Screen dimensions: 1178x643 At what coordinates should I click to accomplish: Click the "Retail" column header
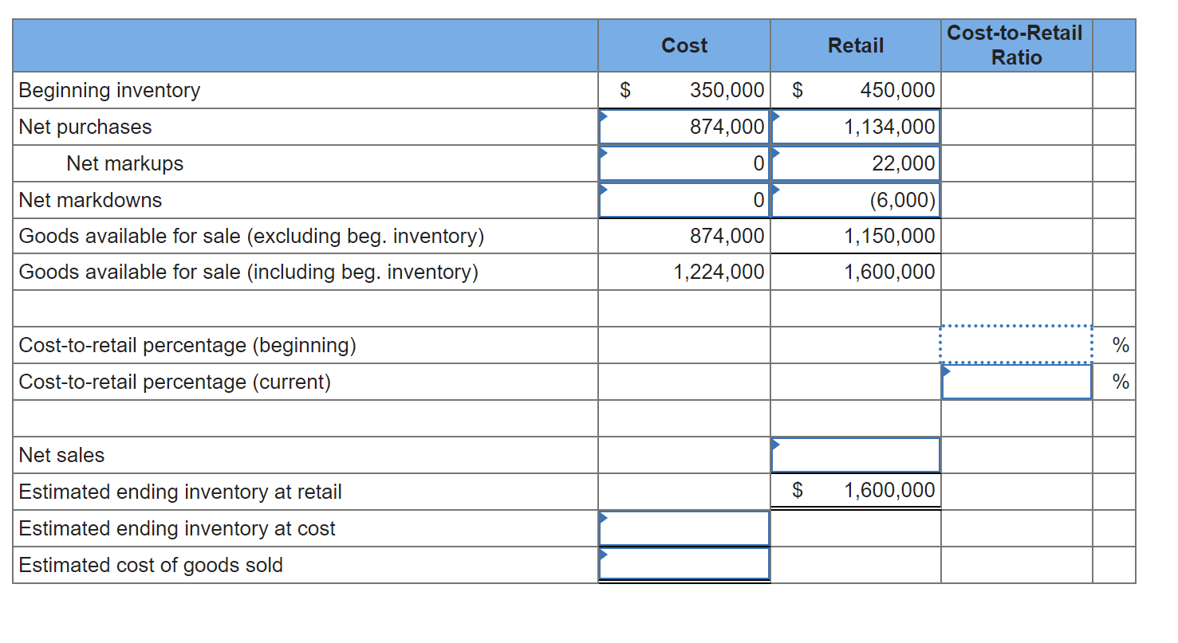[856, 46]
